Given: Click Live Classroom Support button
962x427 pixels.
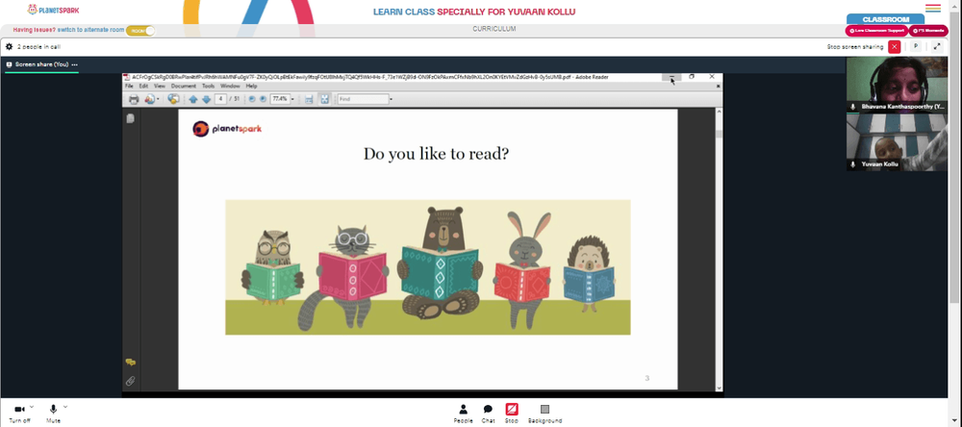Looking at the screenshot, I should (875, 31).
